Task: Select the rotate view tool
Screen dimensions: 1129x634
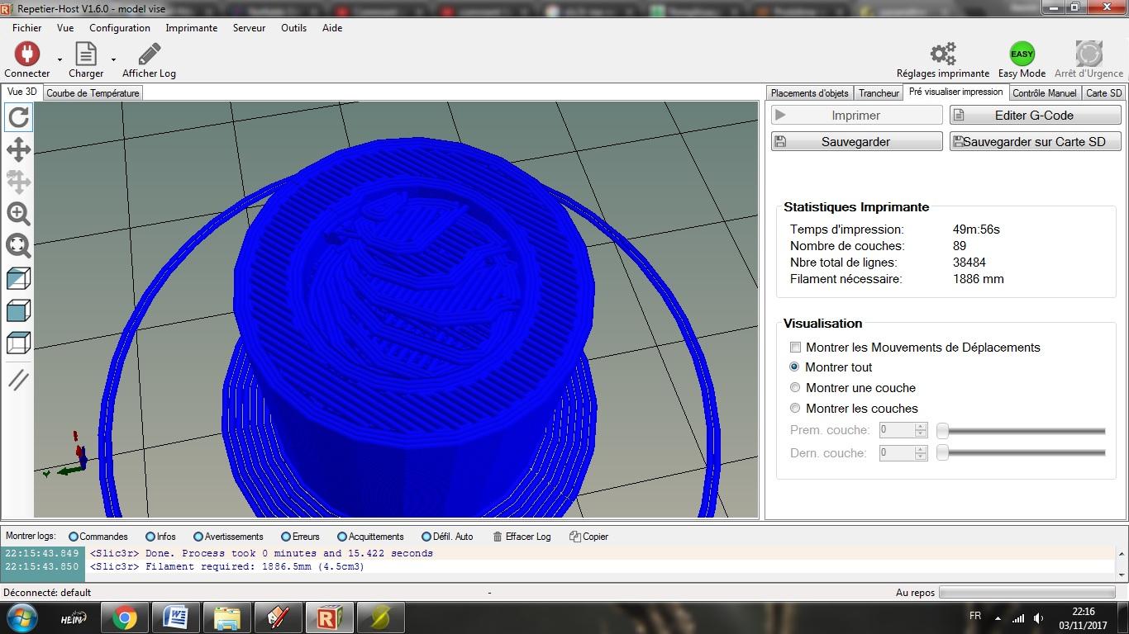Action: [x=18, y=117]
